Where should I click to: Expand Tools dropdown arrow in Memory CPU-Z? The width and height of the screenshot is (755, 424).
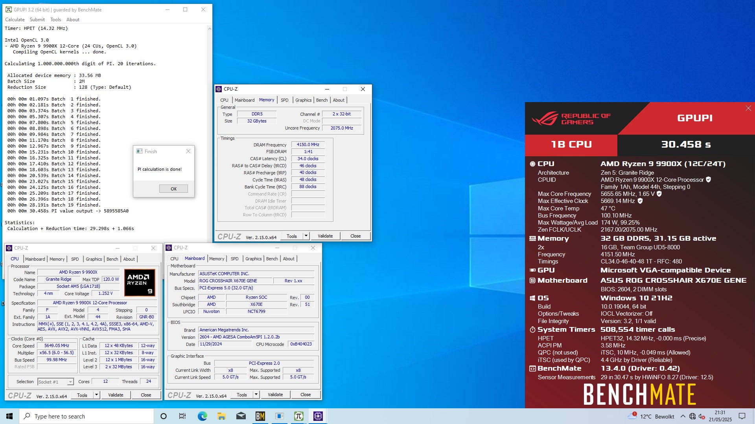pos(306,236)
